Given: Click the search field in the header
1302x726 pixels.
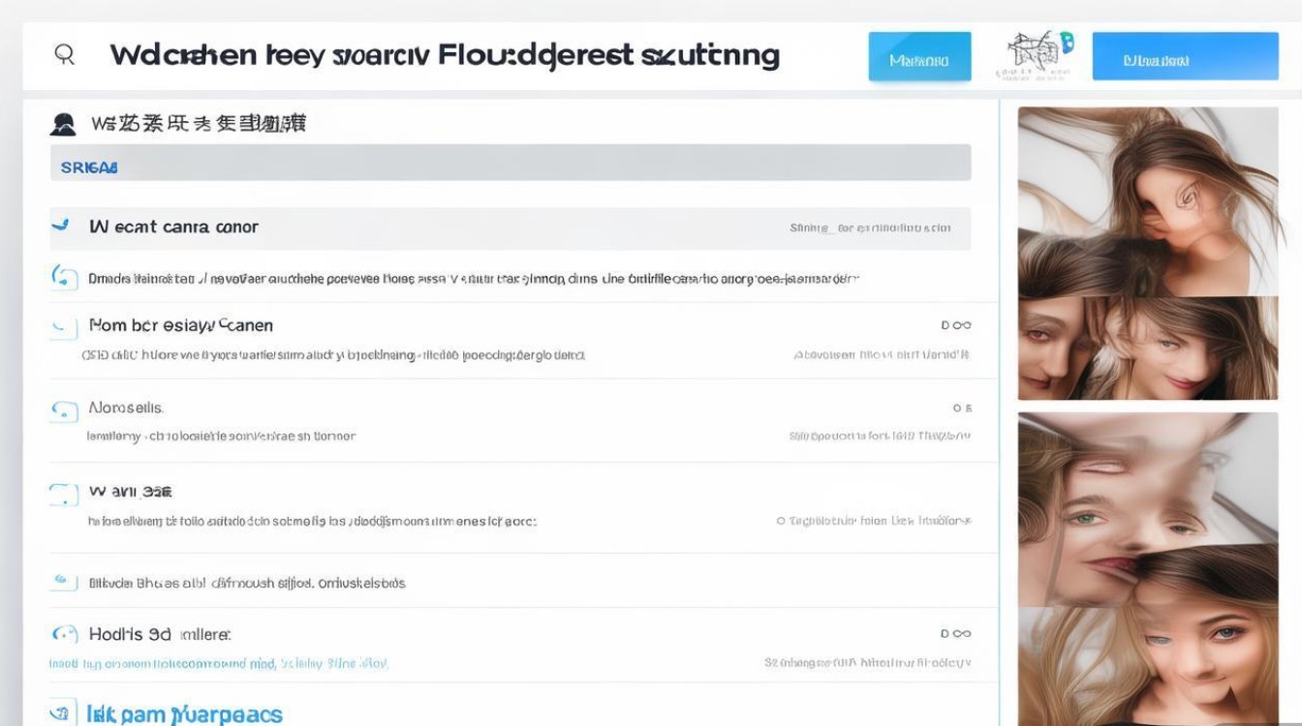Looking at the screenshot, I should tap(446, 55).
